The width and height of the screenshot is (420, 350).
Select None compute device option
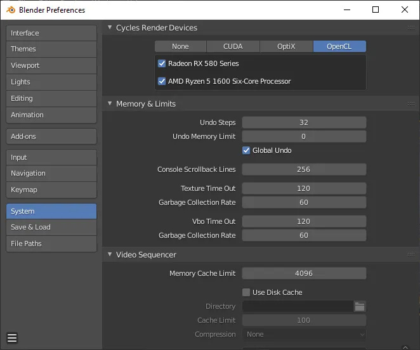tap(180, 46)
